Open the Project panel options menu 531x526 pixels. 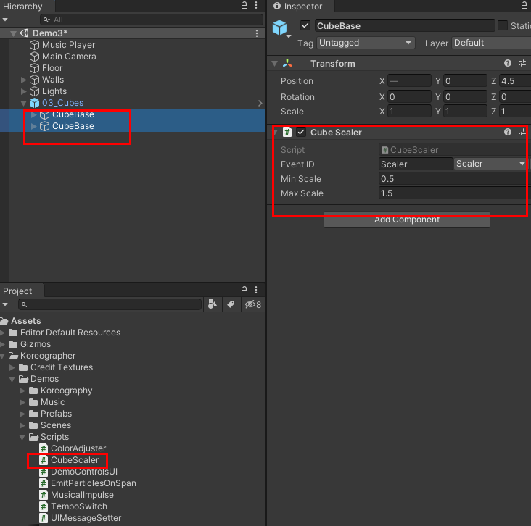click(256, 290)
